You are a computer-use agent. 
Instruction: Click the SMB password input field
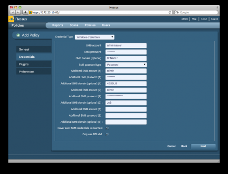(x=126, y=52)
